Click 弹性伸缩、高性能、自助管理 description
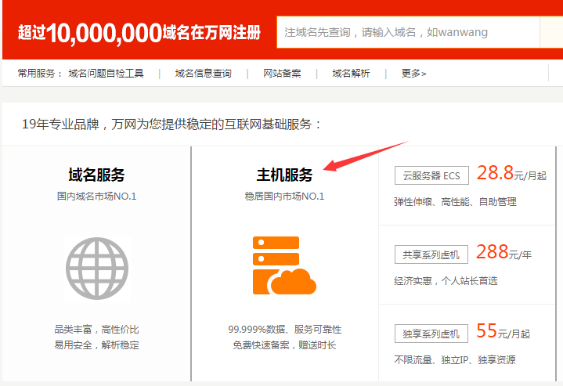The width and height of the screenshot is (563, 386). [x=455, y=201]
